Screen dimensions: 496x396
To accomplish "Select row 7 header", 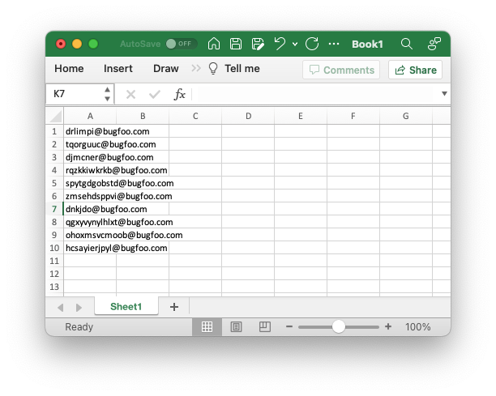I will [54, 209].
